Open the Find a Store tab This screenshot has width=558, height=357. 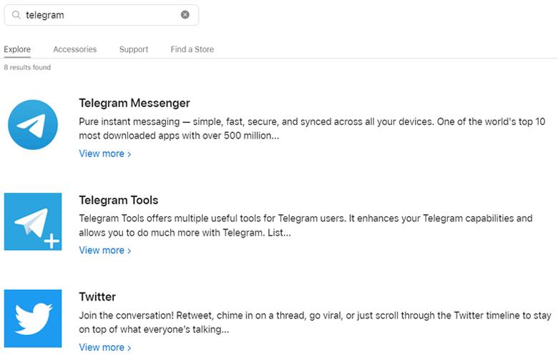pyautogui.click(x=192, y=49)
